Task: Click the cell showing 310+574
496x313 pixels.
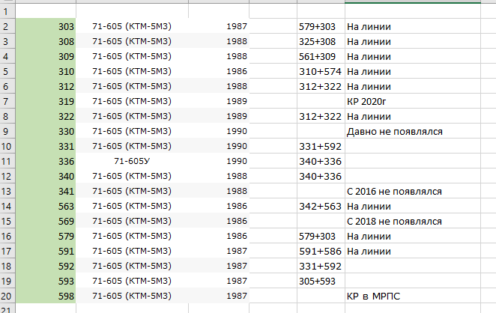Action: click(320, 71)
